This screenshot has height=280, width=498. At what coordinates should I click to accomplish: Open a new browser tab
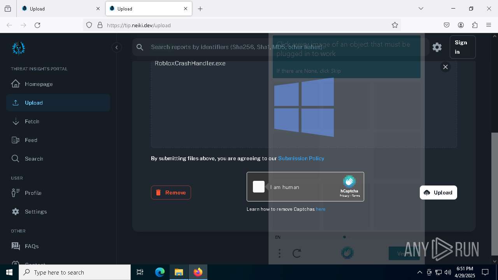pyautogui.click(x=200, y=9)
